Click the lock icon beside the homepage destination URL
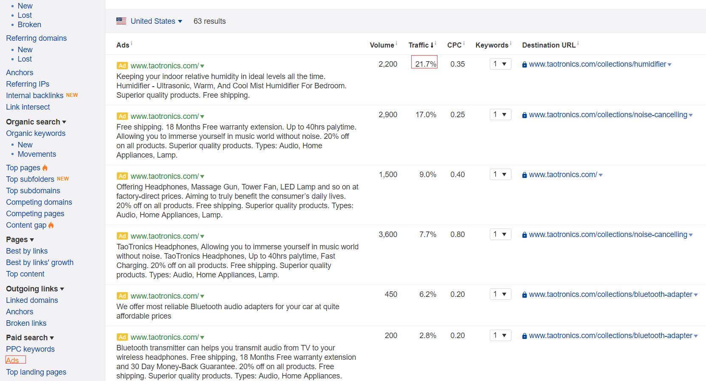Screen dimensions: 706x381 [x=525, y=175]
